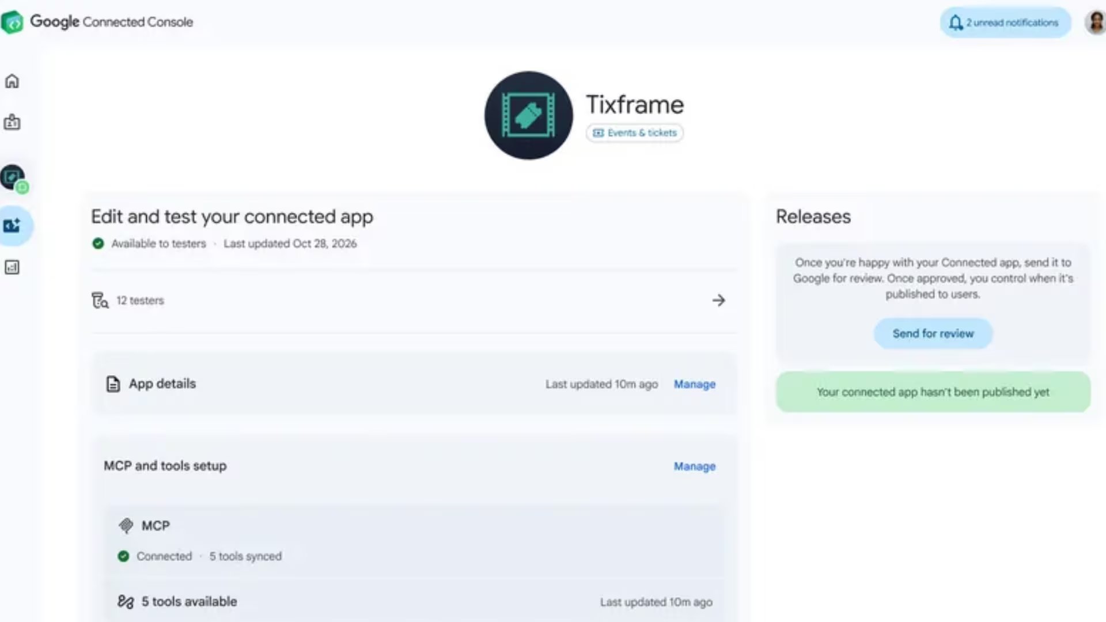The image size is (1106, 622).
Task: Click the green Connected status checkmark
Action: click(x=123, y=556)
